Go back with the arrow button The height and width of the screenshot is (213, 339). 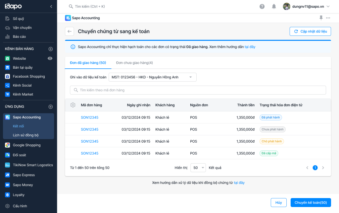click(70, 32)
